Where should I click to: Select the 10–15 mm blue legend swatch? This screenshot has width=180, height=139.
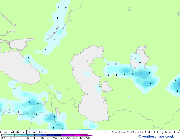pyautogui.click(x=37, y=135)
